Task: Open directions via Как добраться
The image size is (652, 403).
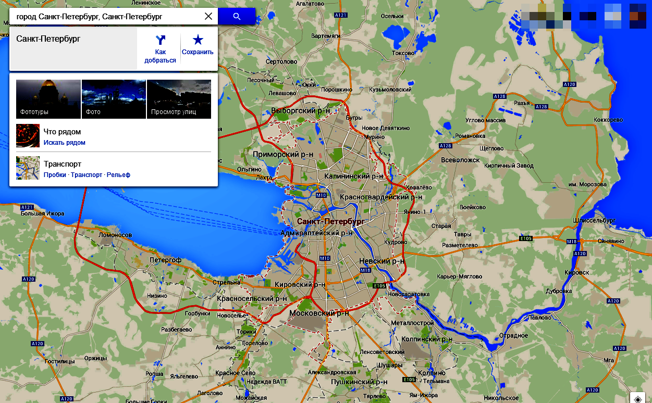Action: (x=161, y=49)
